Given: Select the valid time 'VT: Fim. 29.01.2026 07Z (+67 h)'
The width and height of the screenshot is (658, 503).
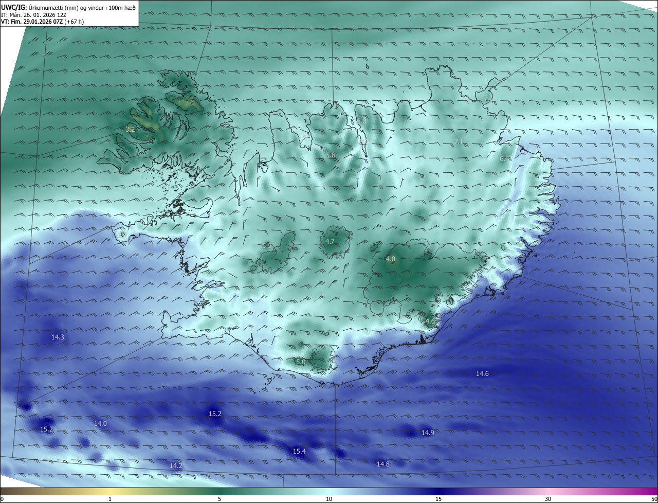Looking at the screenshot, I should pos(42,22).
